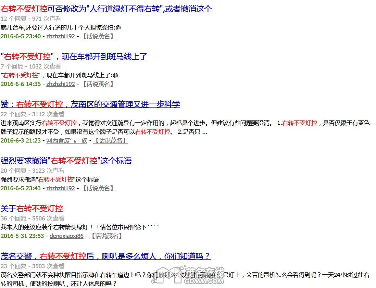Open the thread 强烈要求撤消右转不受灯控这个标语
Screen dimensions: 376x288
[67, 161]
